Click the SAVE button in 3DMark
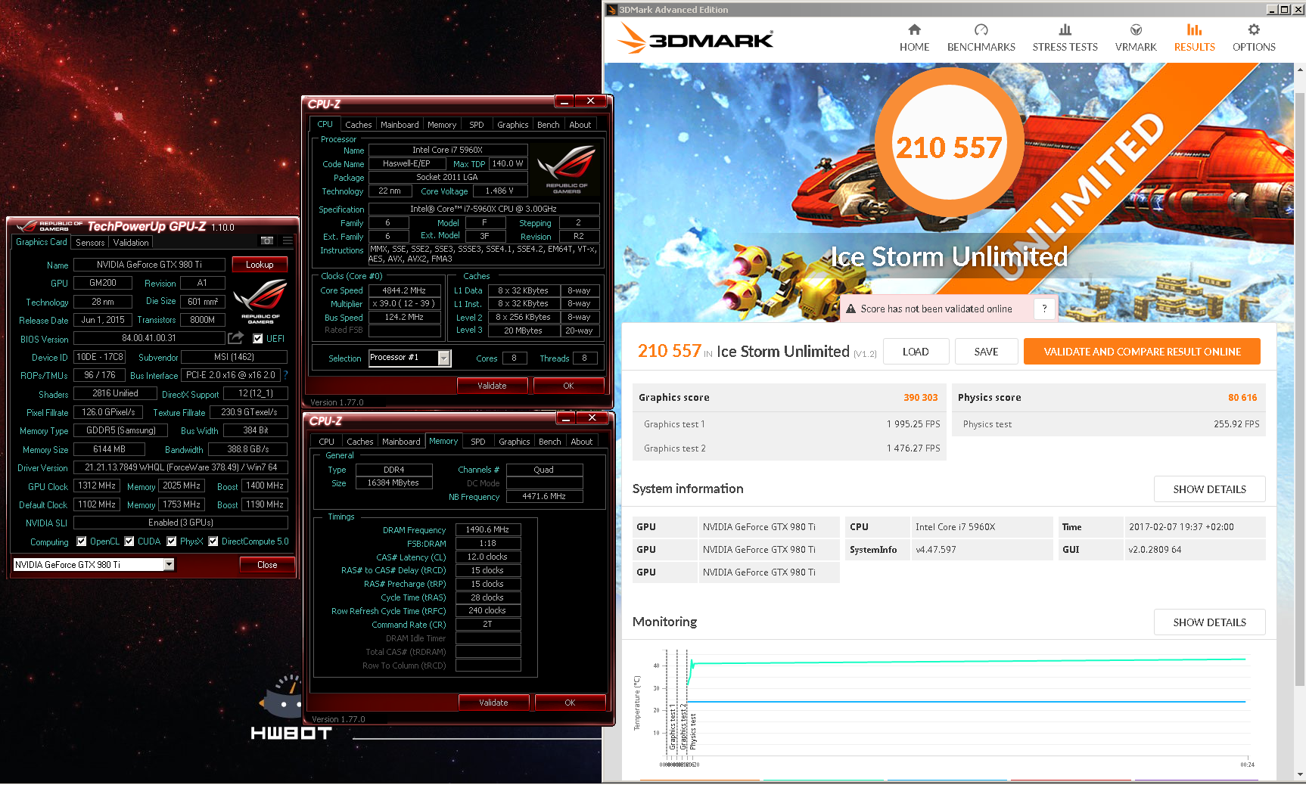Image resolution: width=1306 pixels, height=785 pixels. (x=986, y=352)
